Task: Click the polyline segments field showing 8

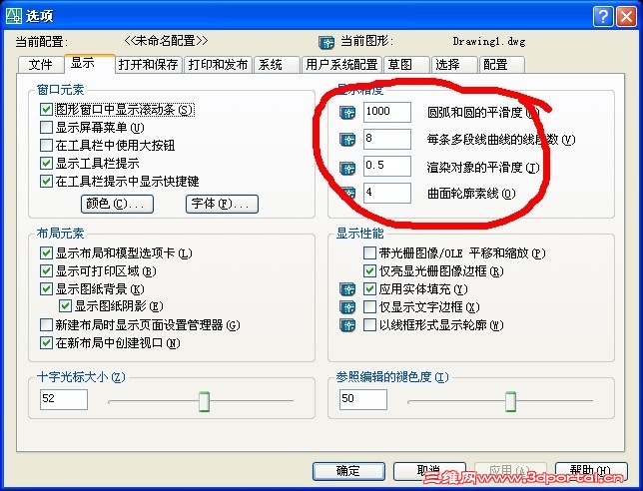Action: (x=387, y=139)
